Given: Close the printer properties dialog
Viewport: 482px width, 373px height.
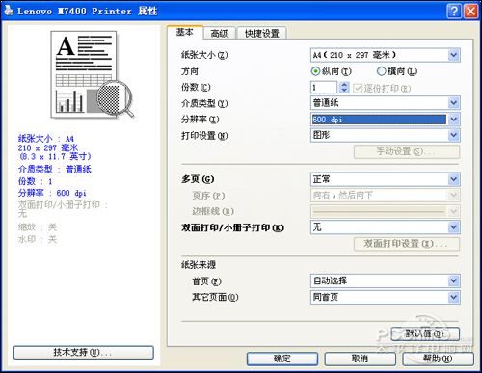Looking at the screenshot, I should [470, 12].
